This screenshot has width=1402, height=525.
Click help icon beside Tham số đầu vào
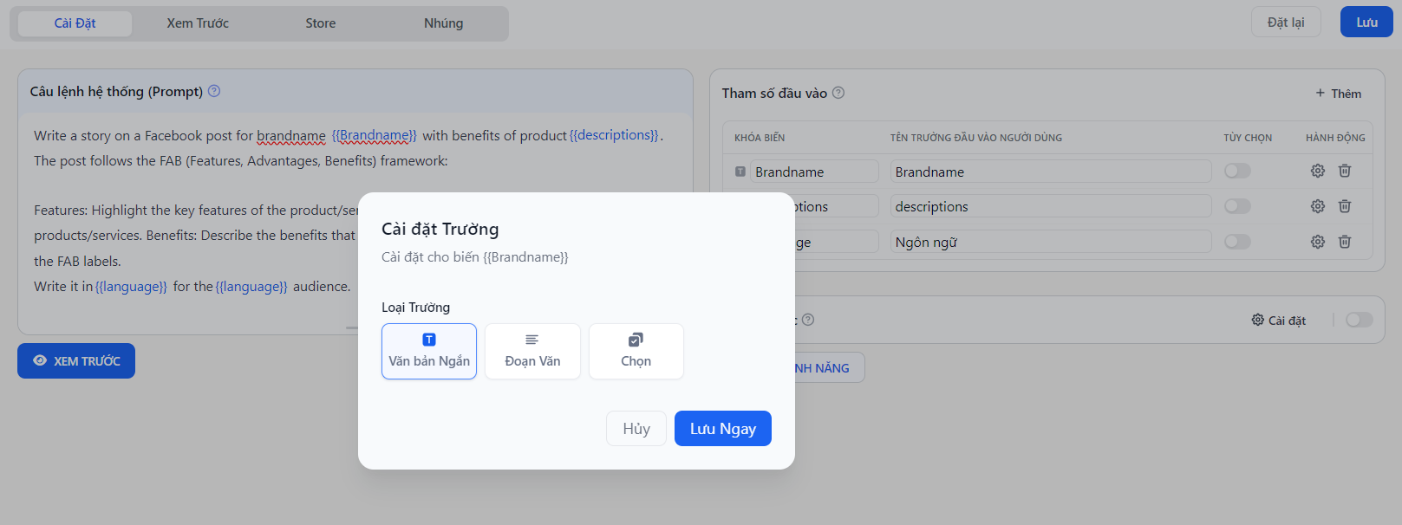tap(838, 93)
